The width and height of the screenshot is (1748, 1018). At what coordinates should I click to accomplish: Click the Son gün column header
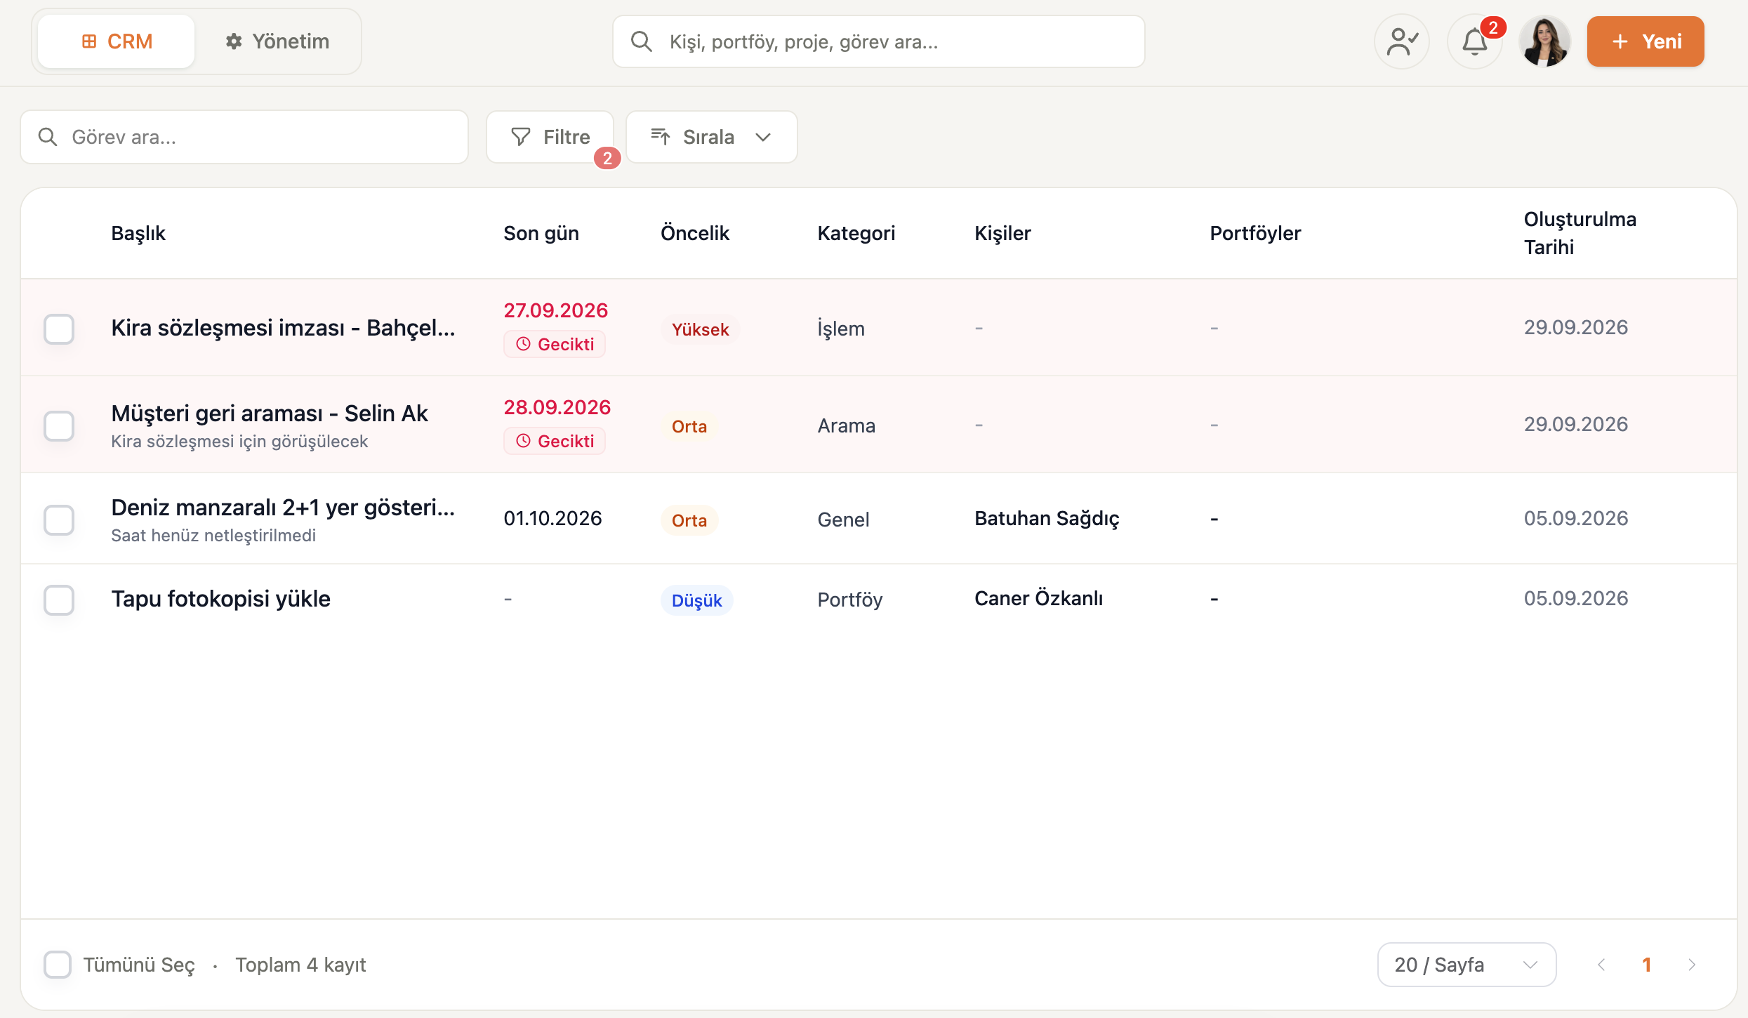coord(541,233)
